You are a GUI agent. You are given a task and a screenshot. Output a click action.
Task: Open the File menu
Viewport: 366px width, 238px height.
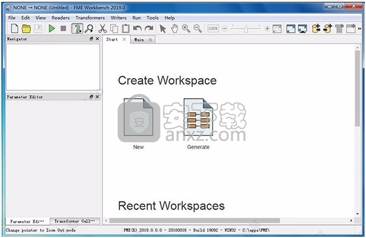click(12, 18)
